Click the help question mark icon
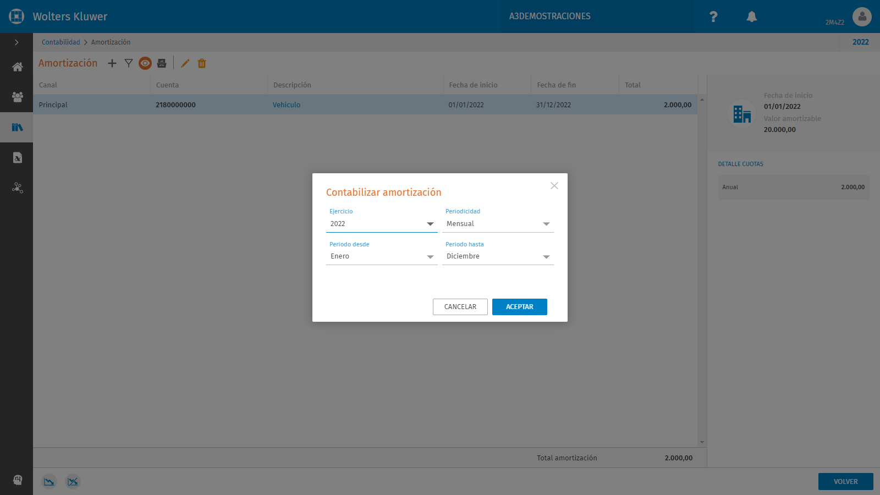Image resolution: width=880 pixels, height=495 pixels. pos(713,16)
